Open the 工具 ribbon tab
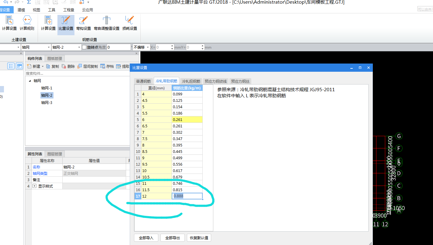 click(52, 10)
